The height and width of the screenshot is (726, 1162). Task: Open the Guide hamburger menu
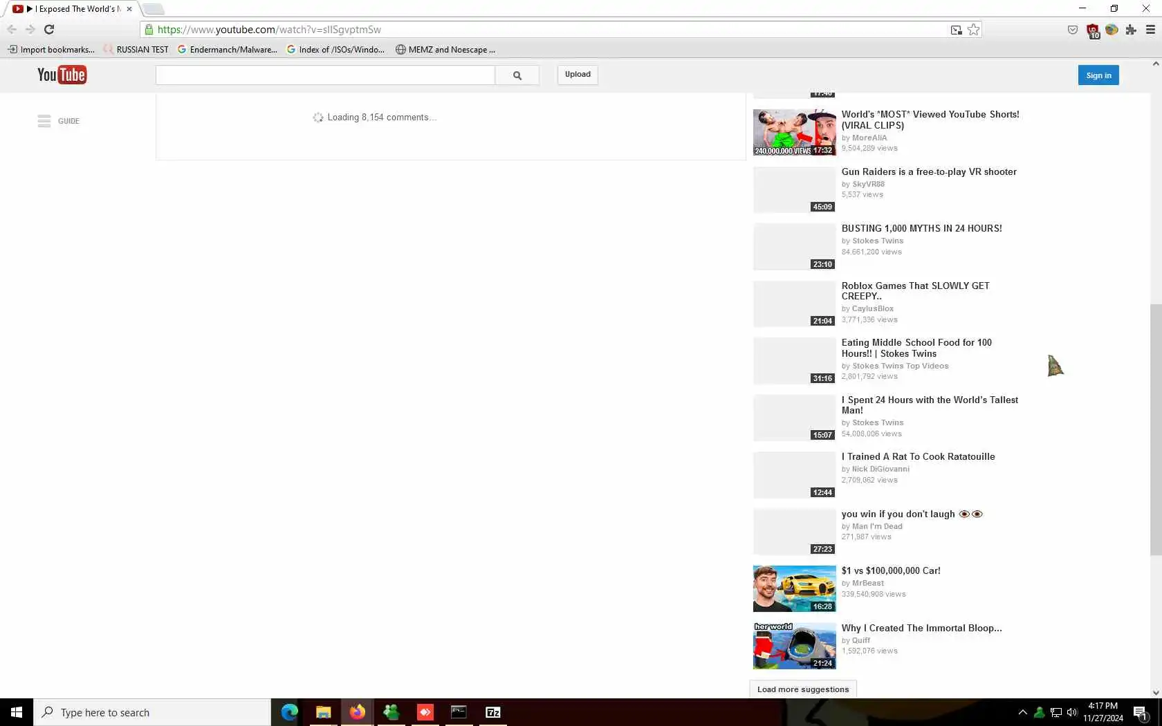click(44, 121)
